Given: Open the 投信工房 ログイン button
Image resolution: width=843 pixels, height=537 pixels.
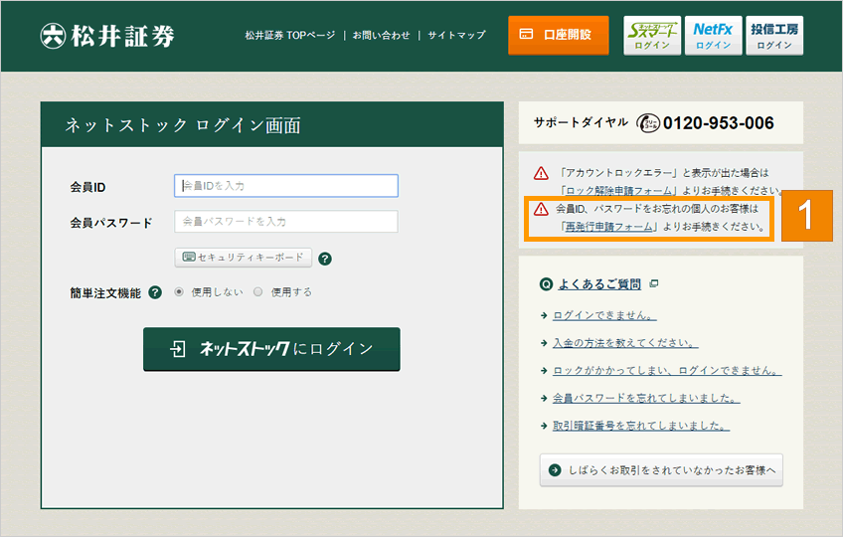Looking at the screenshot, I should coord(774,36).
